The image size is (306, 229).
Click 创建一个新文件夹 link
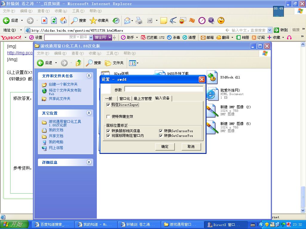[x=63, y=84]
